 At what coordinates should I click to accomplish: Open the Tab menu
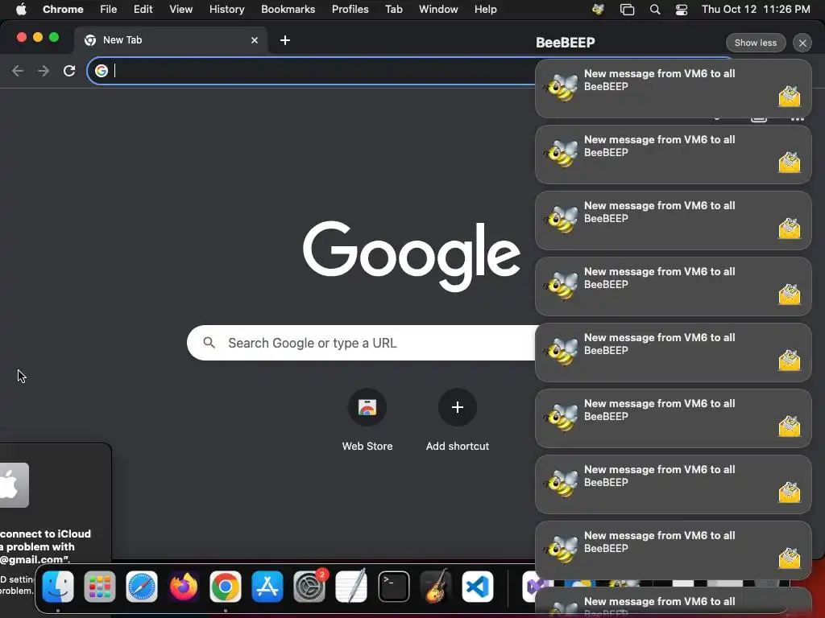tap(393, 10)
